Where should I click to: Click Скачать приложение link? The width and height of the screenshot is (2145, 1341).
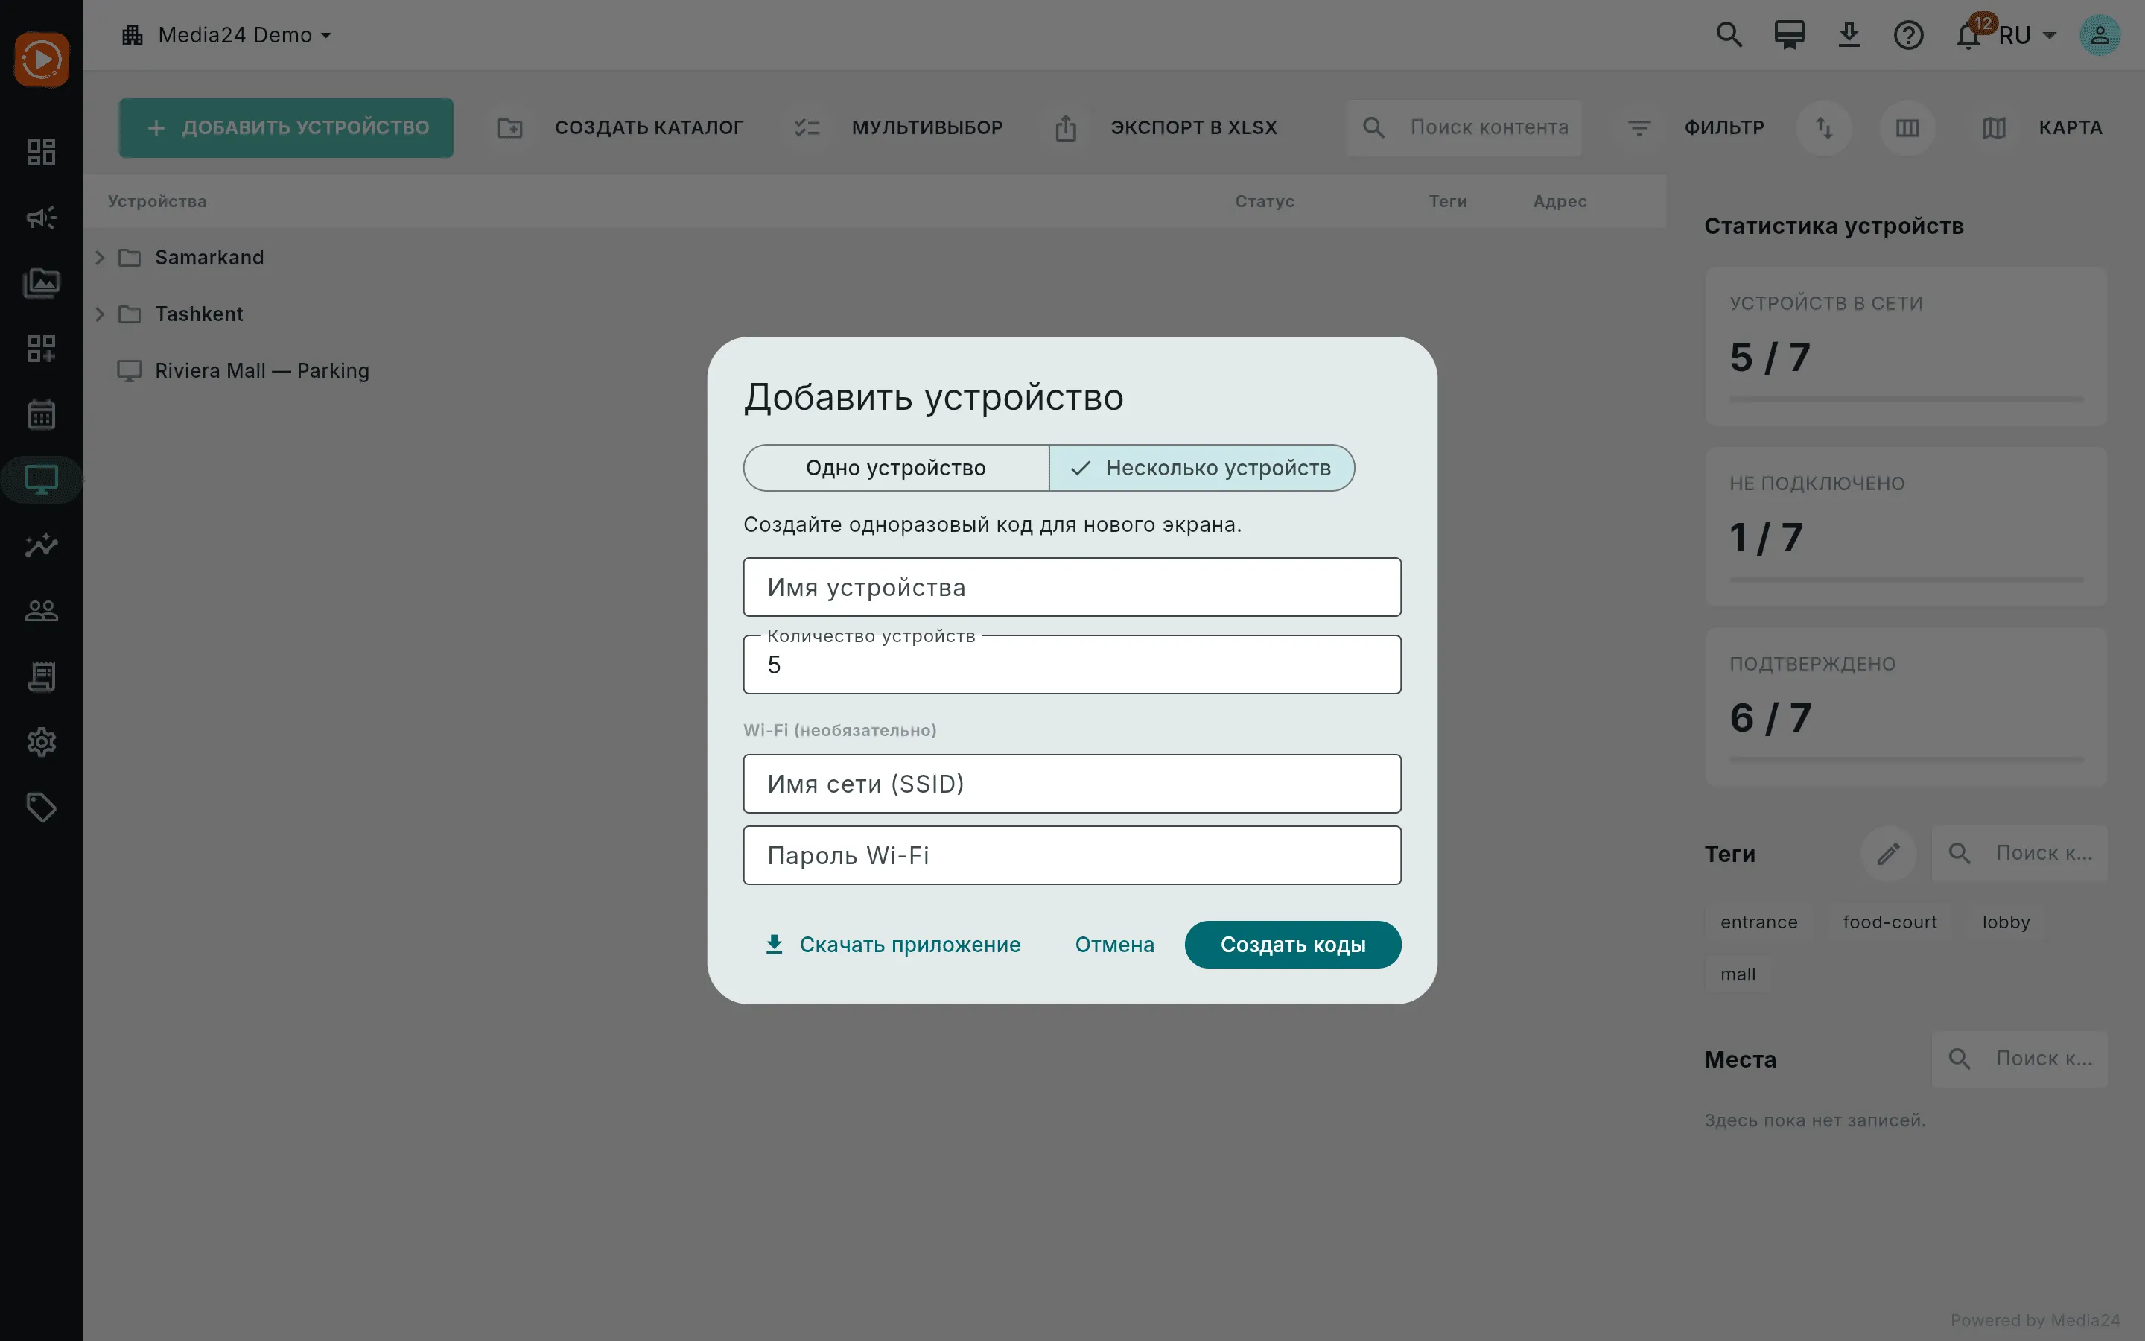892,945
